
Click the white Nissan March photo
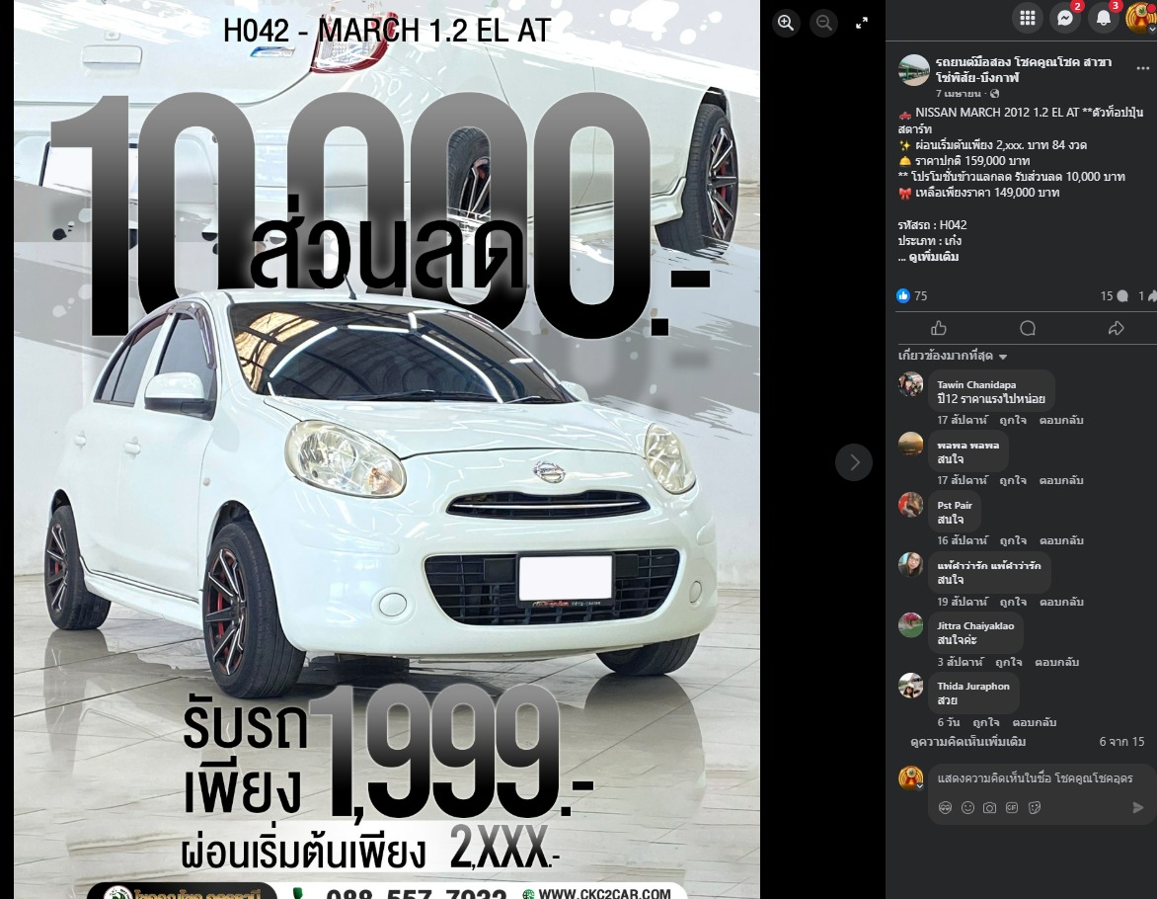click(387, 449)
